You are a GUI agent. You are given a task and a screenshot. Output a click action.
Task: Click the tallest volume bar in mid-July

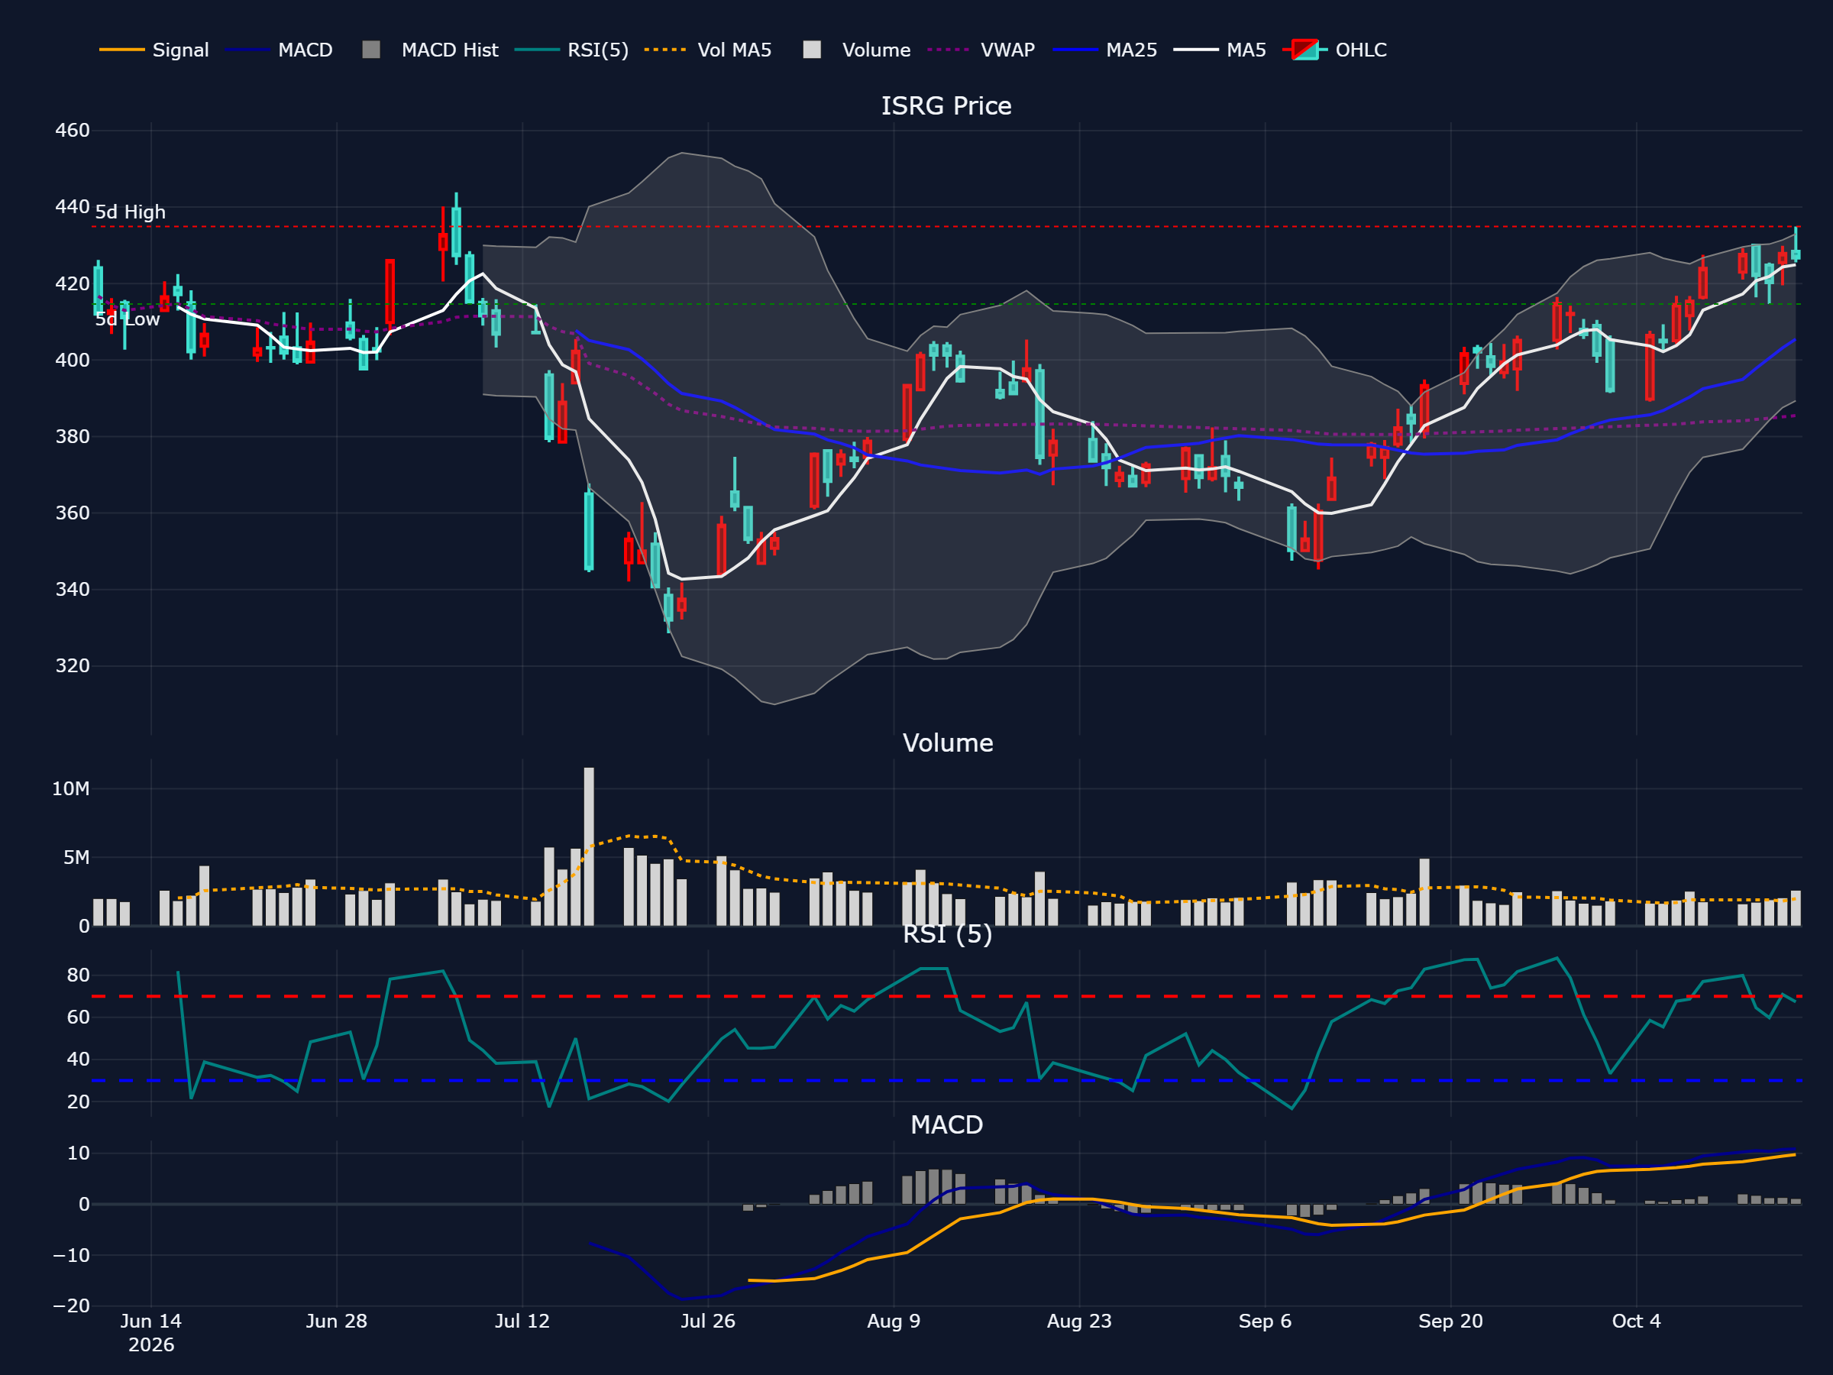coord(588,846)
